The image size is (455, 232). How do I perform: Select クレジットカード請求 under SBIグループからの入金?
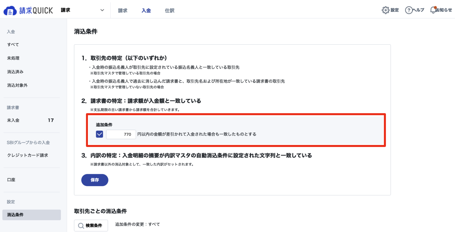pyautogui.click(x=28, y=155)
